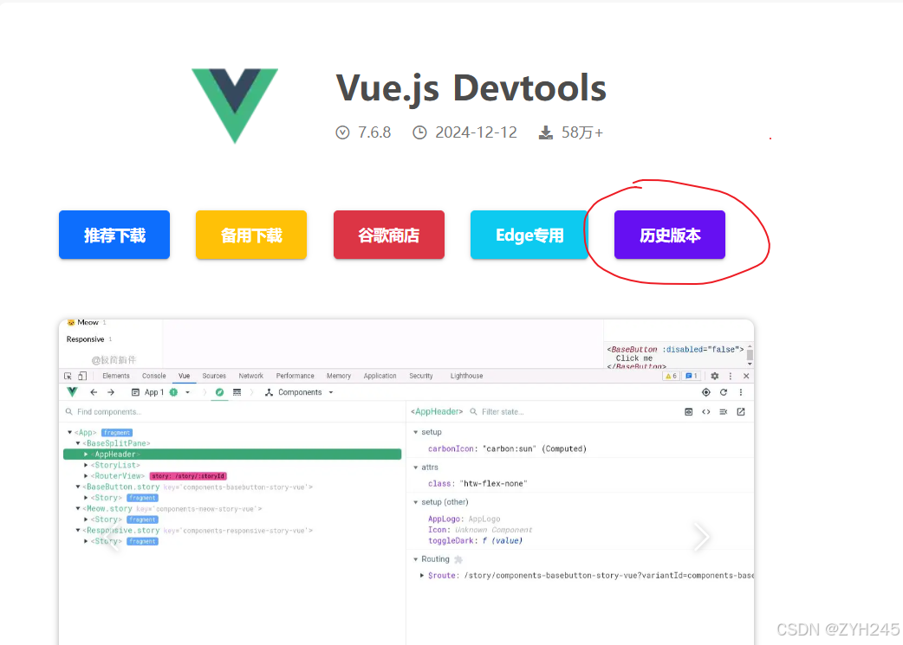Click the code panel scrollbar
The image size is (903, 645).
(x=750, y=356)
